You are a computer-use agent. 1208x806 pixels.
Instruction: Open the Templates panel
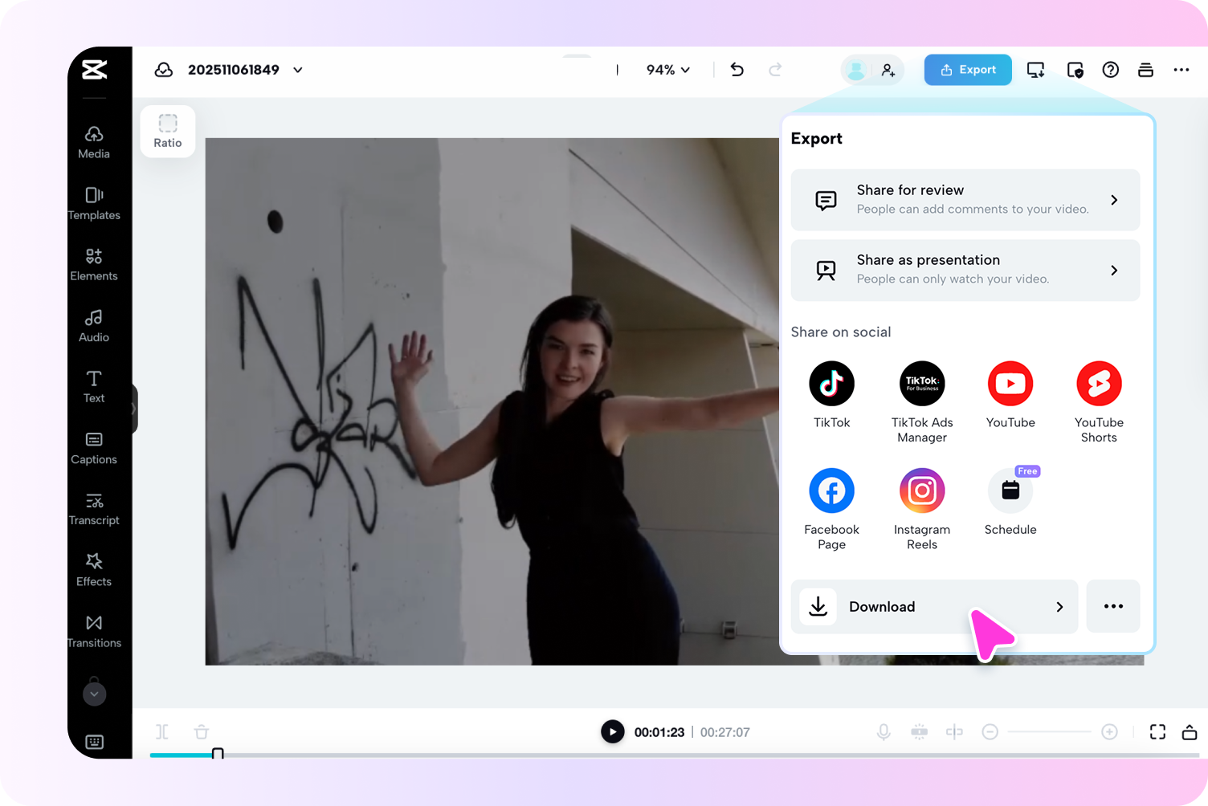(94, 203)
